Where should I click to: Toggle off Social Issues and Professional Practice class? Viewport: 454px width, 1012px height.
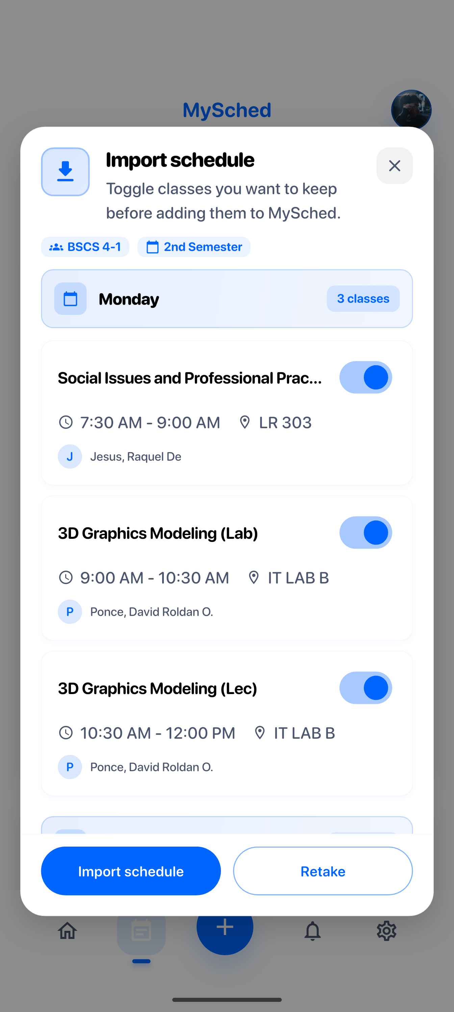coord(365,377)
